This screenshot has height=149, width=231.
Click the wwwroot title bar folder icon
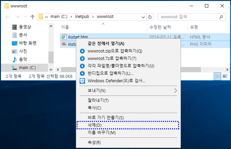(6, 6)
